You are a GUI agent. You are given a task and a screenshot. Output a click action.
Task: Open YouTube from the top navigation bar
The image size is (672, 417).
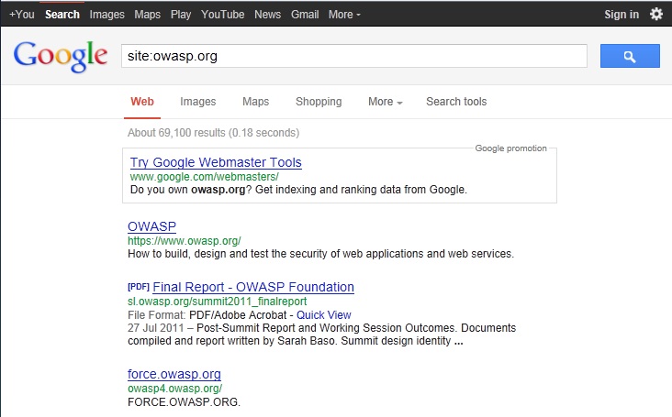[x=222, y=15]
